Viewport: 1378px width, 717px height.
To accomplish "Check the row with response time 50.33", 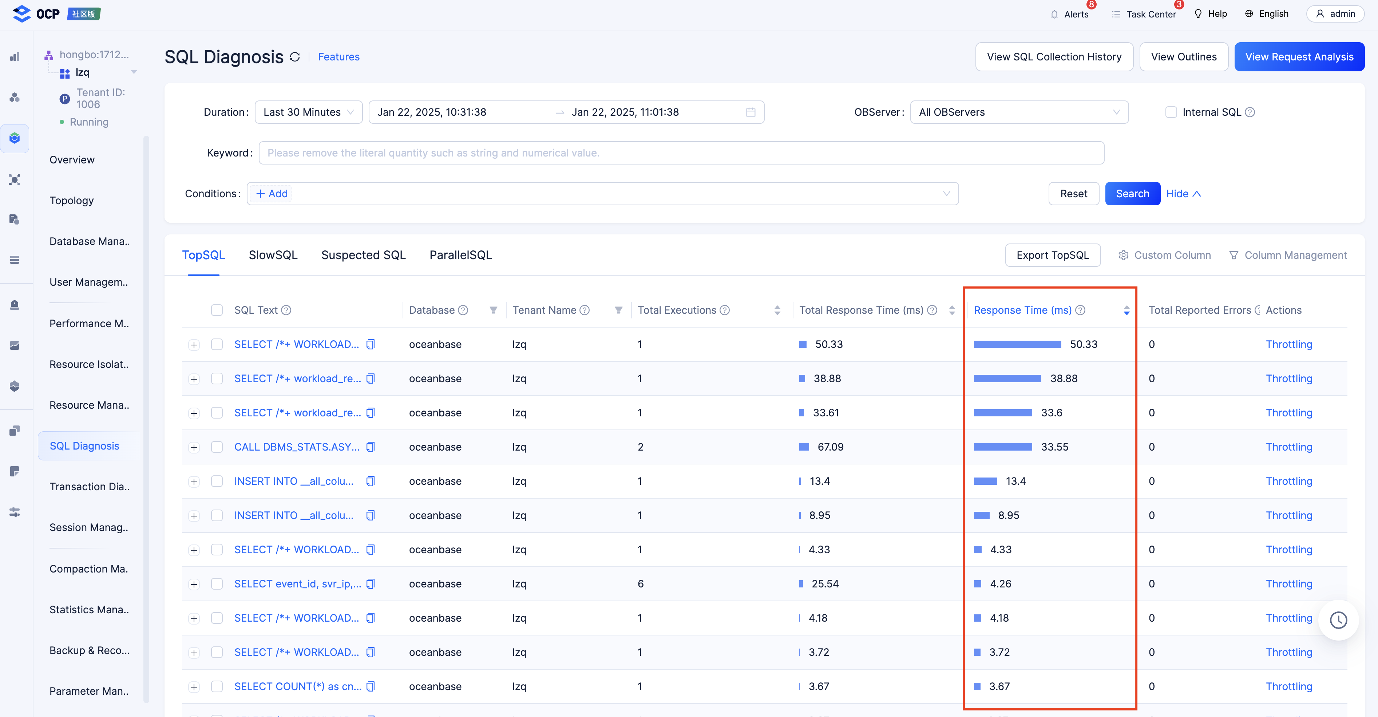I will tap(217, 344).
